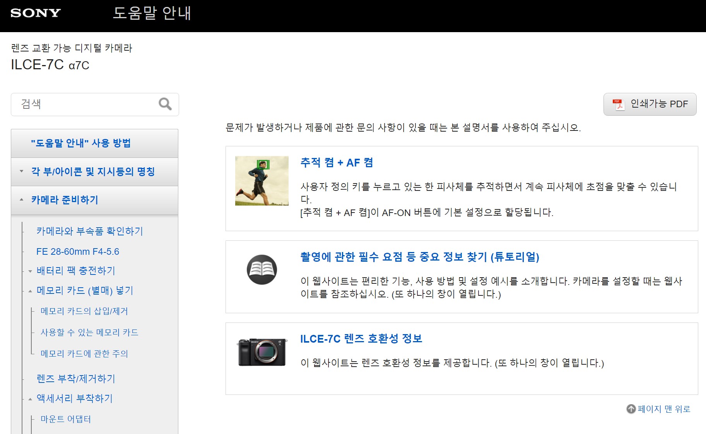Click the 도움말 안내 header title
Image resolution: width=706 pixels, height=434 pixels.
[152, 13]
